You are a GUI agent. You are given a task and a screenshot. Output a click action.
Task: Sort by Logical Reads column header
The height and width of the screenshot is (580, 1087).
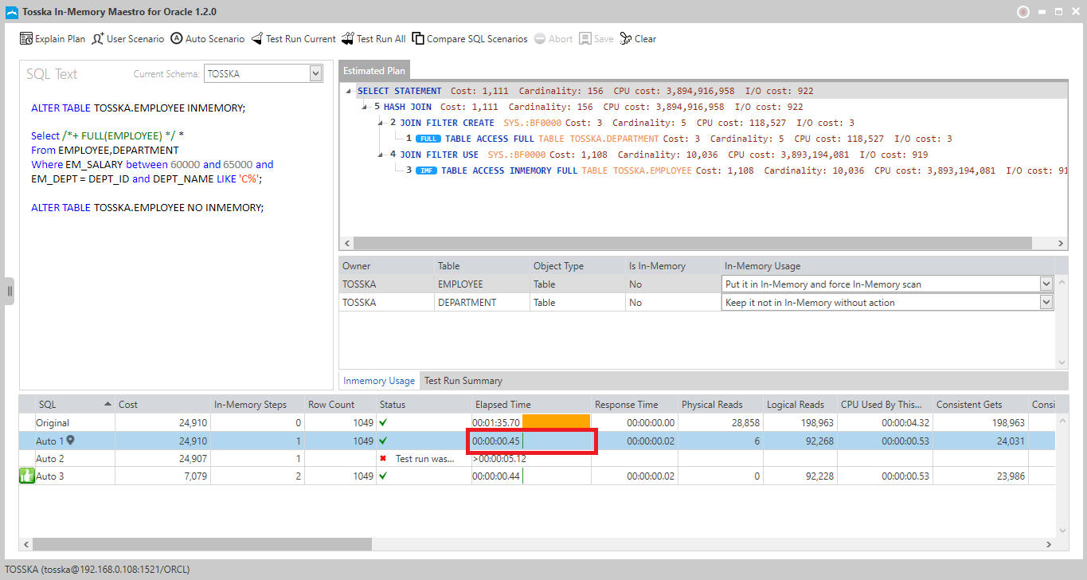pyautogui.click(x=800, y=404)
